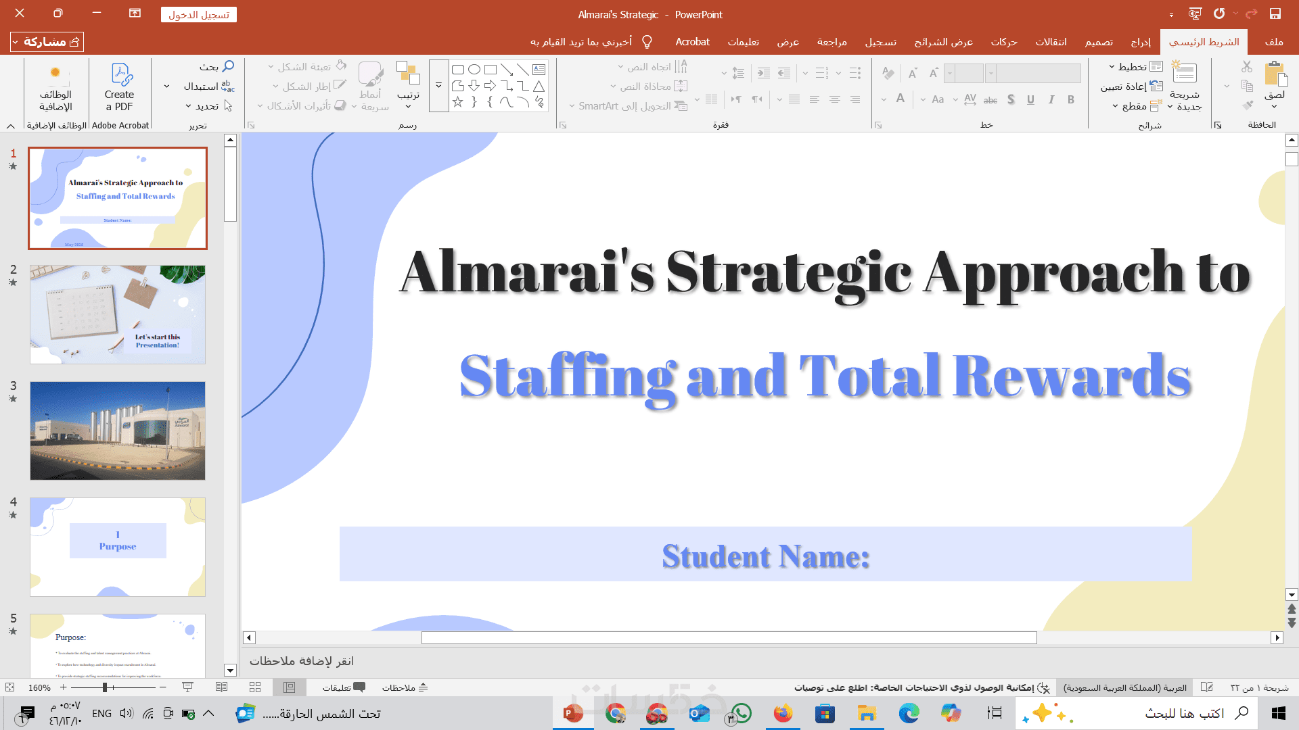
Task: Click the zoom slider in the status bar
Action: [x=105, y=687]
